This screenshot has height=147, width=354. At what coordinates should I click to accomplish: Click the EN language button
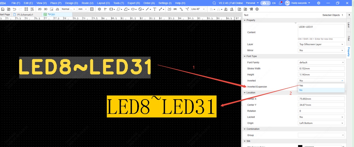pyautogui.click(x=274, y=3)
